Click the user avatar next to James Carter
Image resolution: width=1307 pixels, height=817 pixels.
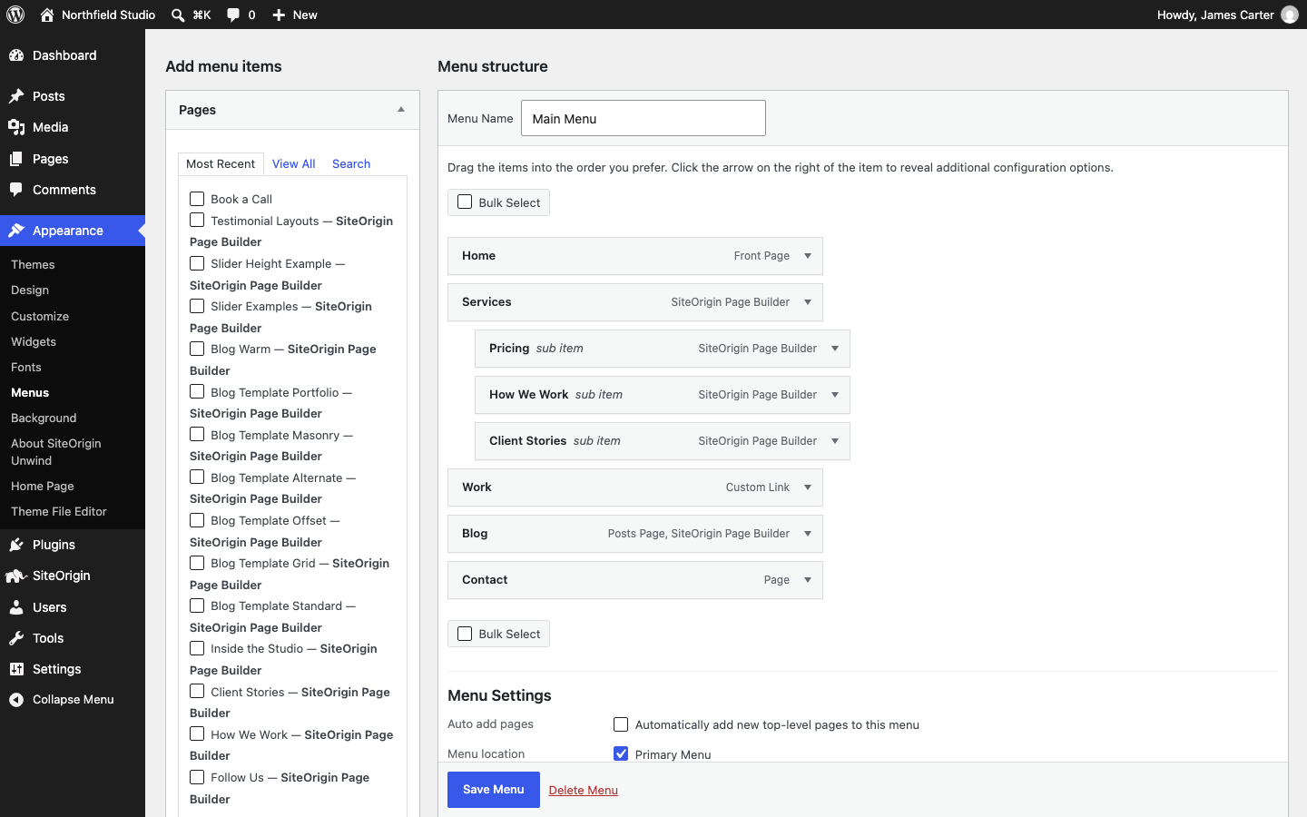[x=1290, y=15]
